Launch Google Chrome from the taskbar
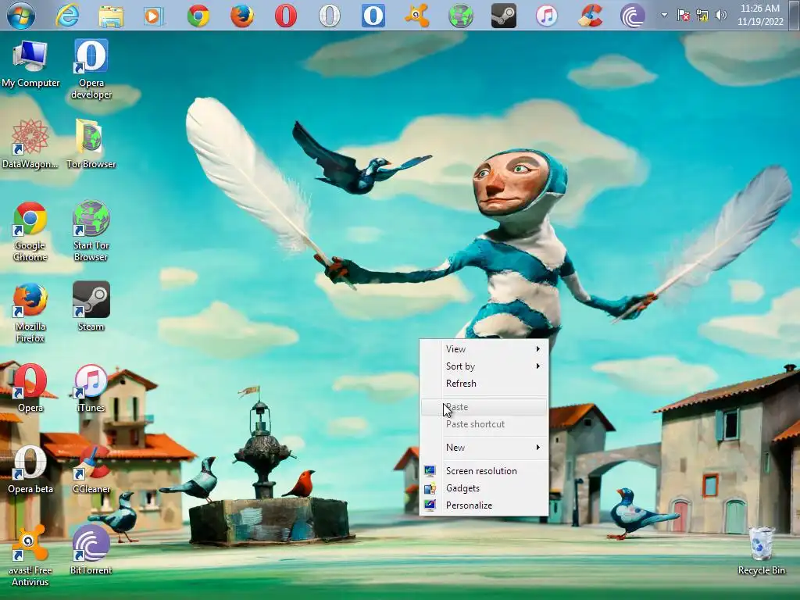The height and width of the screenshot is (600, 800). (x=198, y=16)
